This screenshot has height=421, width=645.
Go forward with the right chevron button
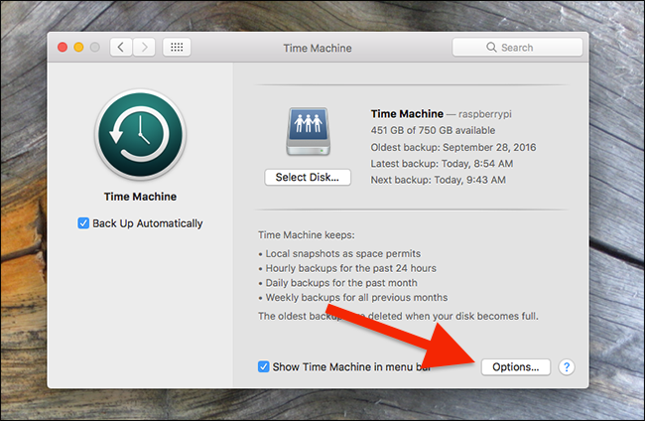pos(144,48)
